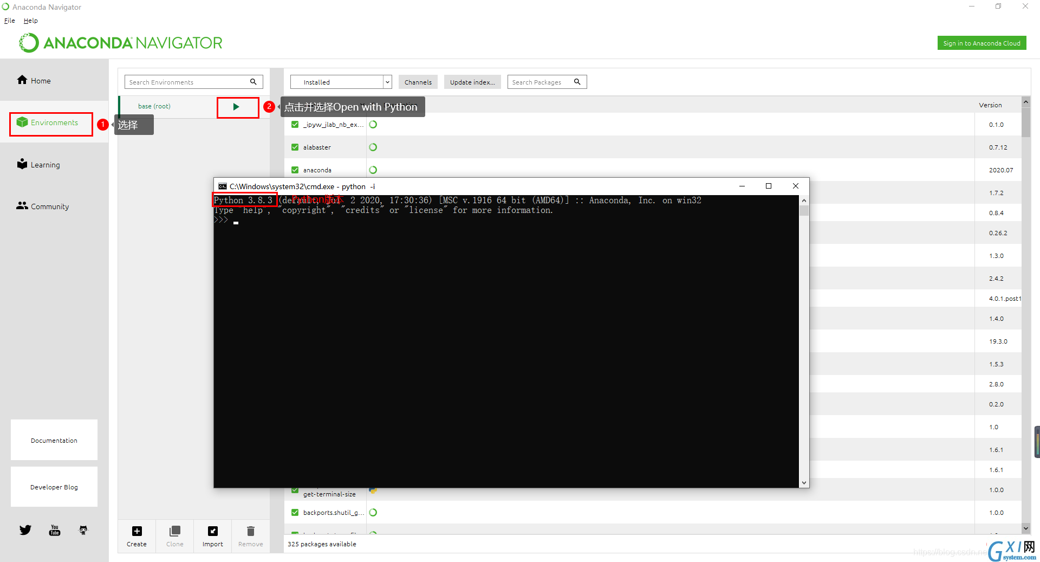Click version 0.7.12 of alabaster
The width and height of the screenshot is (1040, 562).
[998, 147]
